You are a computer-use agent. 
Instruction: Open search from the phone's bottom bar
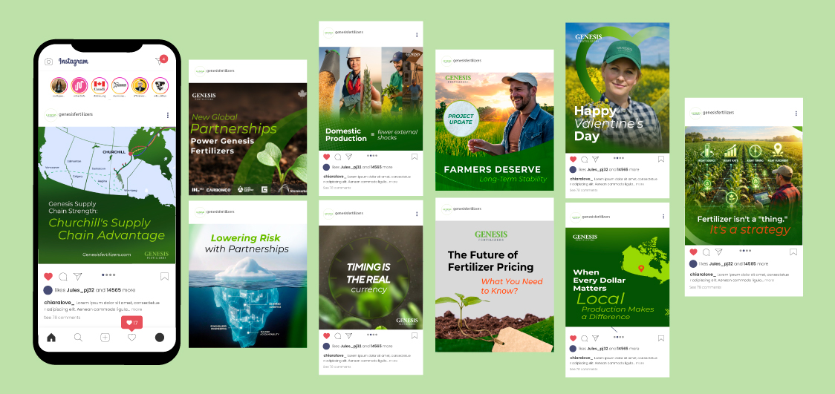pos(78,337)
